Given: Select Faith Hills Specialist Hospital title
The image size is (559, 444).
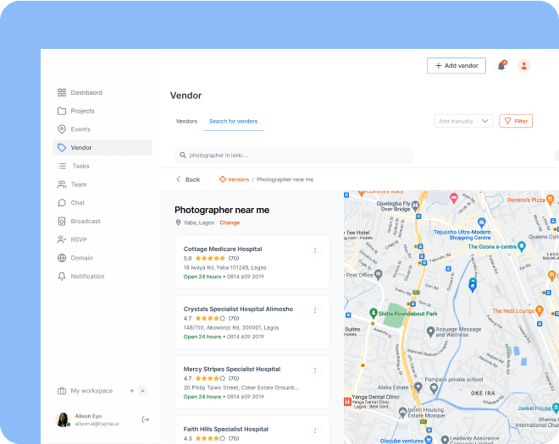Looking at the screenshot, I should pos(226,429).
